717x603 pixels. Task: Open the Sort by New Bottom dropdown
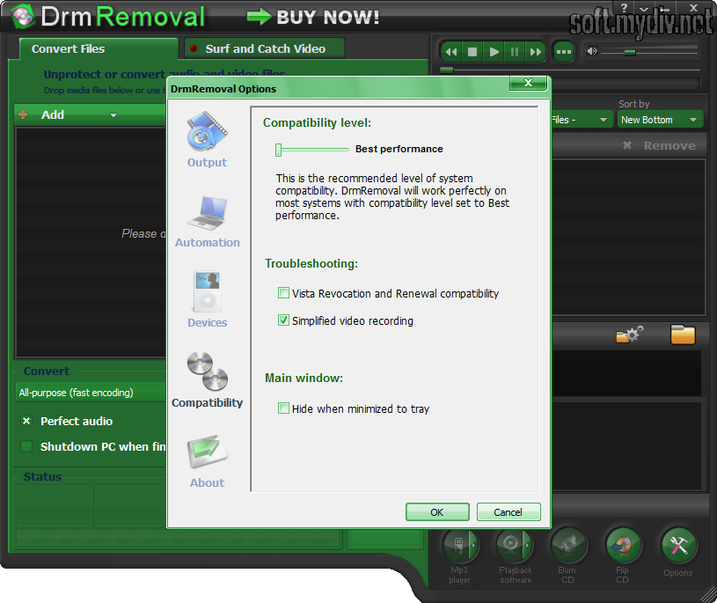[x=661, y=120]
